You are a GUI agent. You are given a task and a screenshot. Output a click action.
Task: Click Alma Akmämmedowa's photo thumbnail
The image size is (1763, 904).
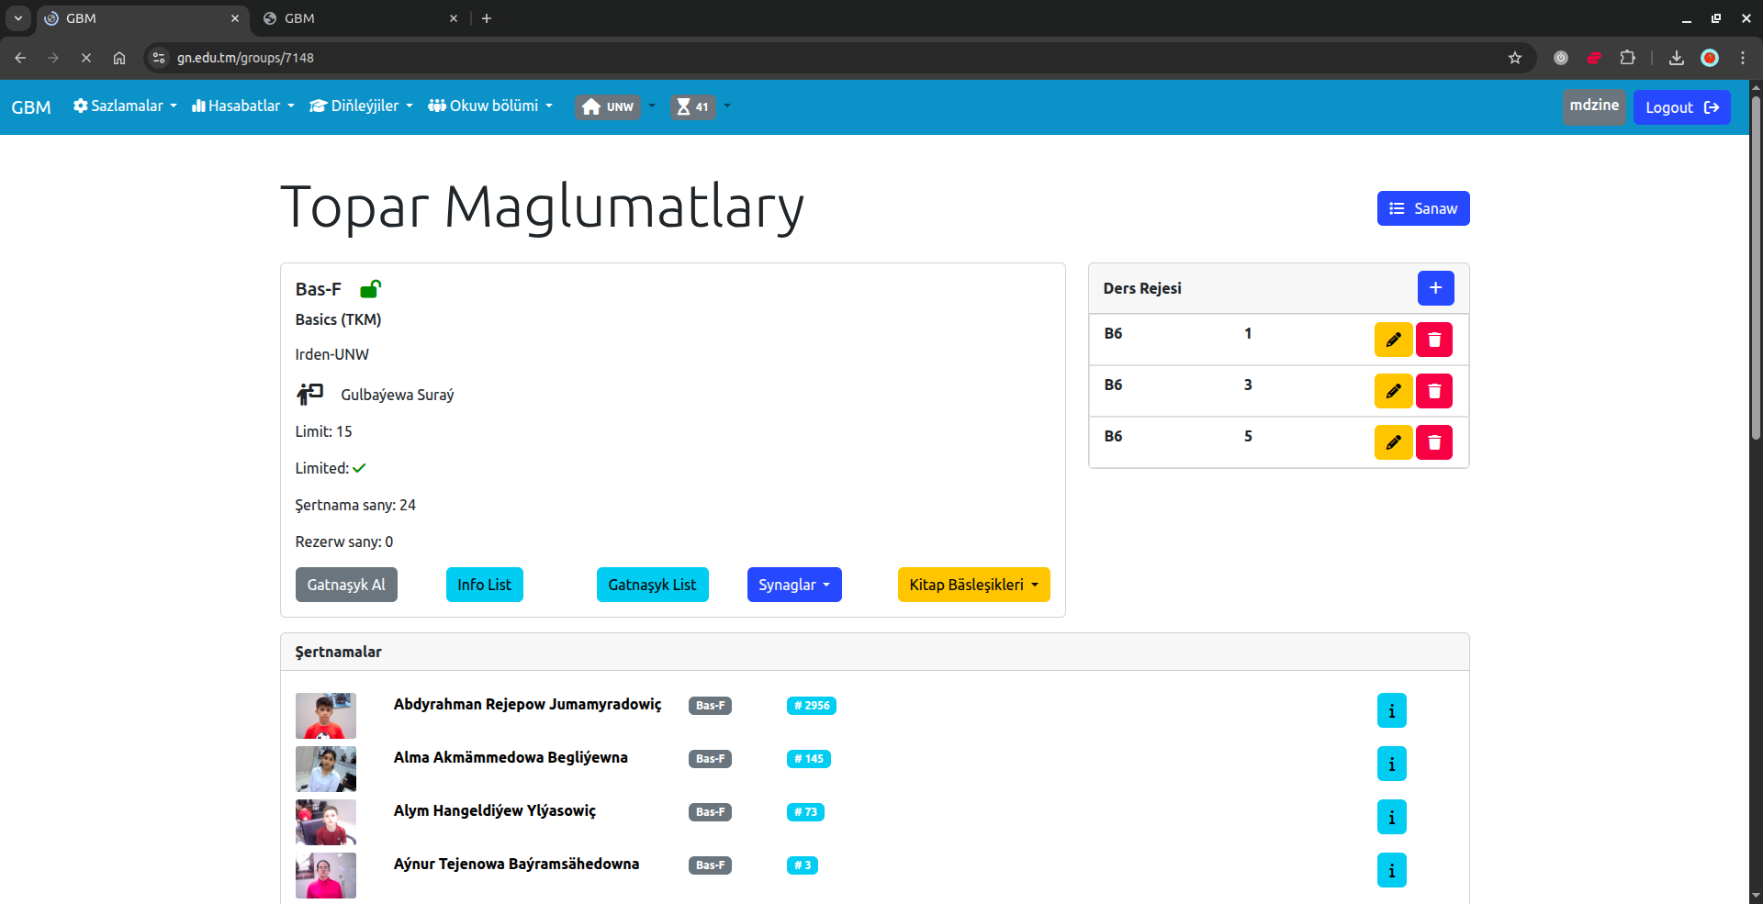coord(325,769)
